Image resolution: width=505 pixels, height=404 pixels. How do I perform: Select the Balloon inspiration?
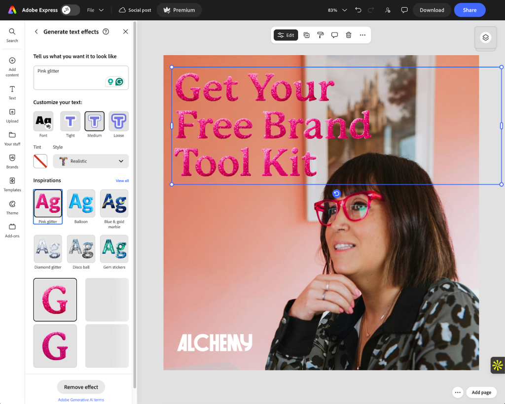pos(81,206)
